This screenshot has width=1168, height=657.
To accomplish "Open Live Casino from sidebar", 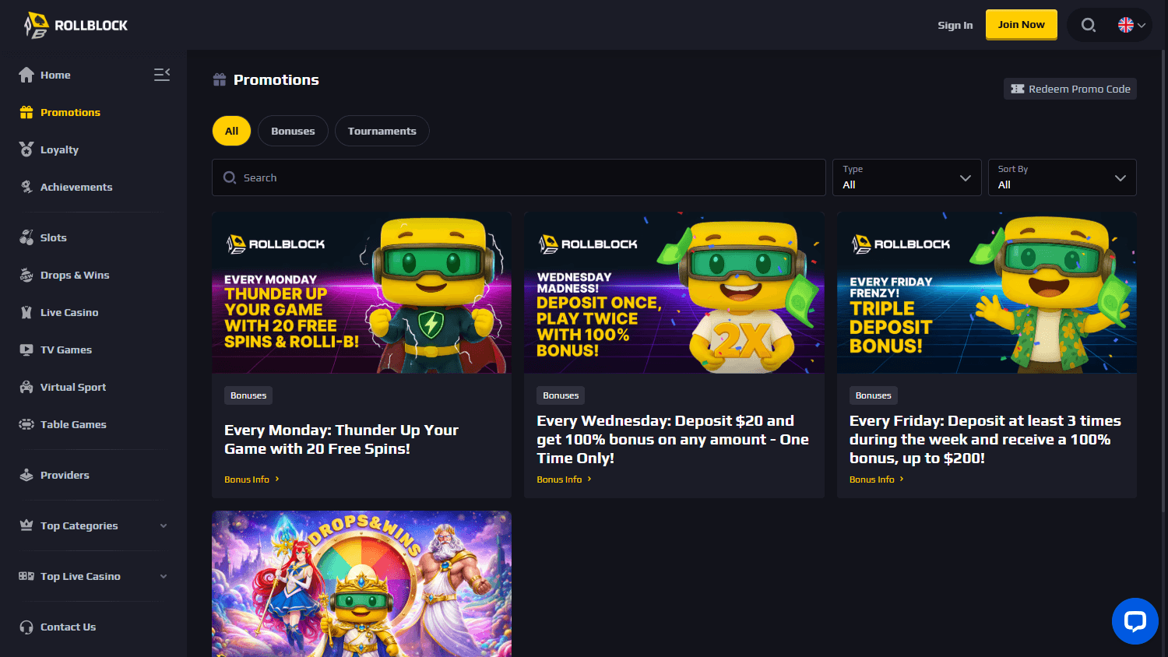I will pos(69,312).
